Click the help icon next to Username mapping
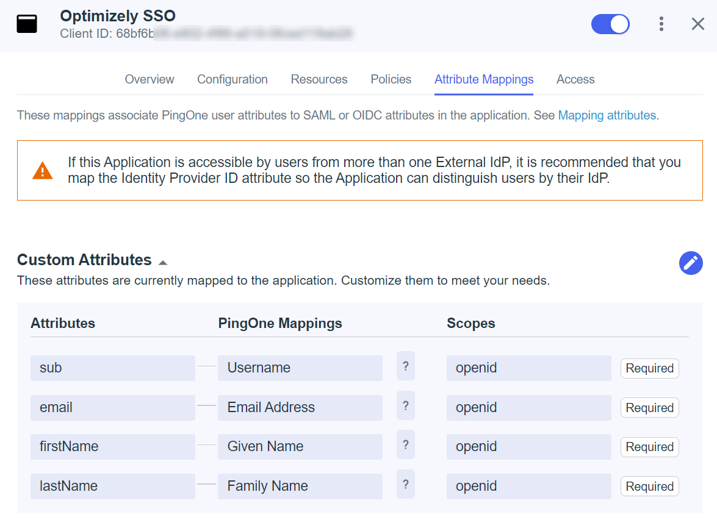The width and height of the screenshot is (717, 520). click(x=406, y=366)
